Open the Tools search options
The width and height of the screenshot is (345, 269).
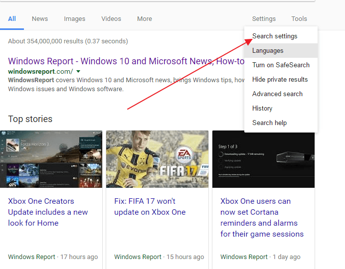tap(299, 19)
